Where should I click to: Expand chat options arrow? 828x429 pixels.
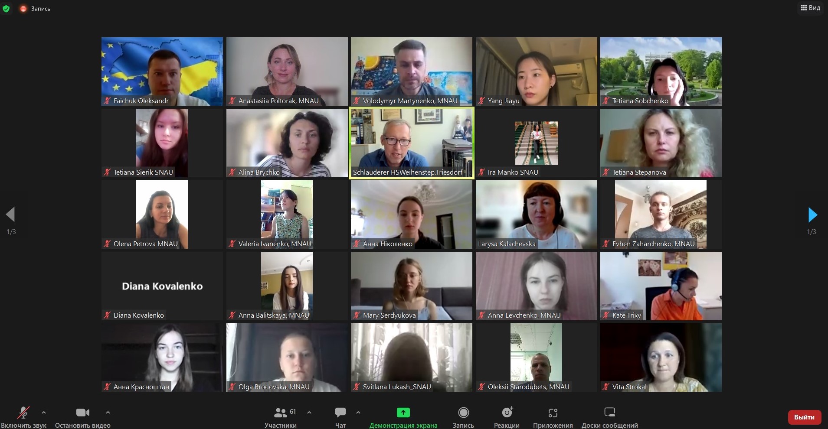358,413
